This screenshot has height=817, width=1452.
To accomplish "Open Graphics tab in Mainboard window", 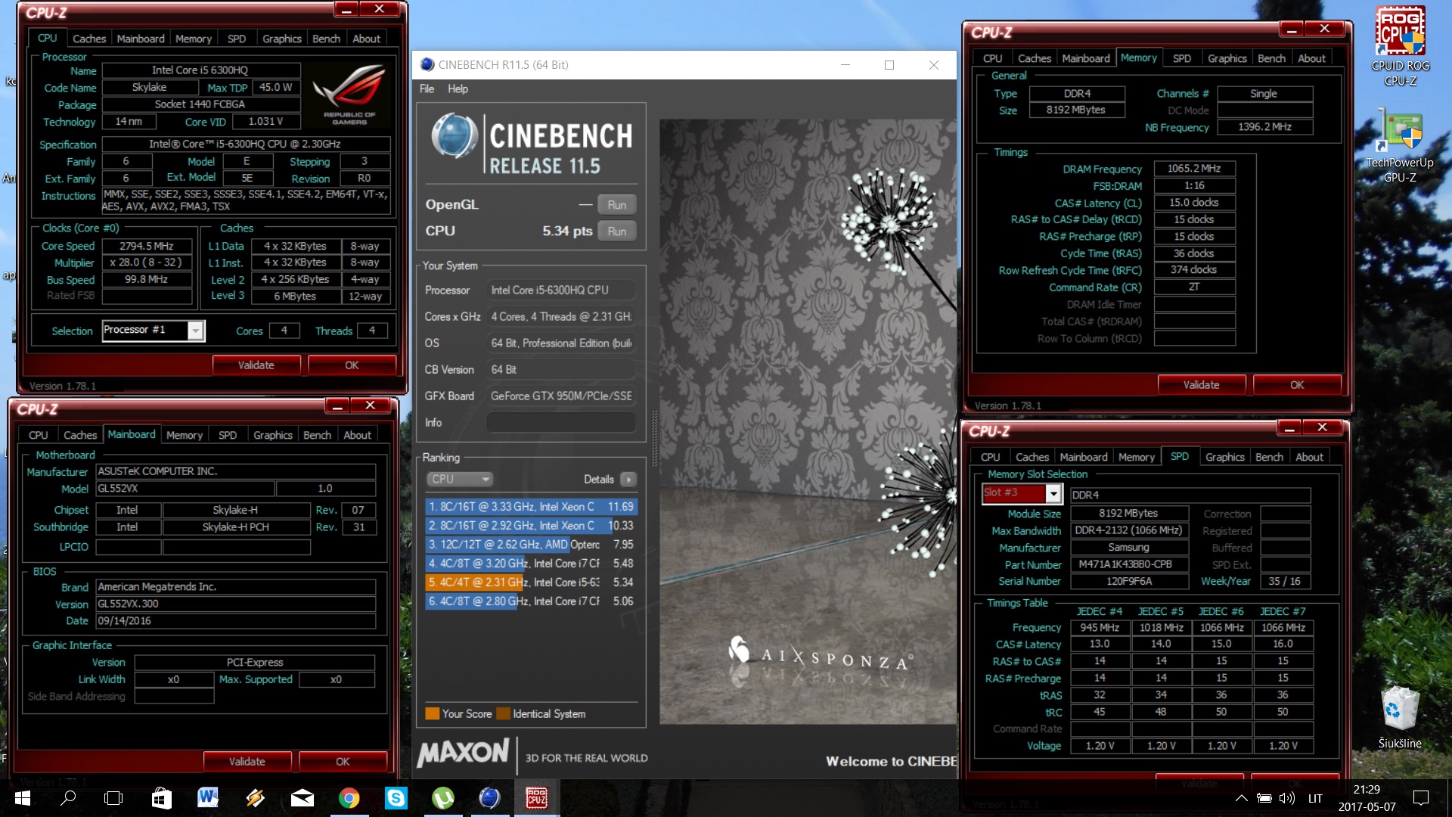I will point(273,435).
